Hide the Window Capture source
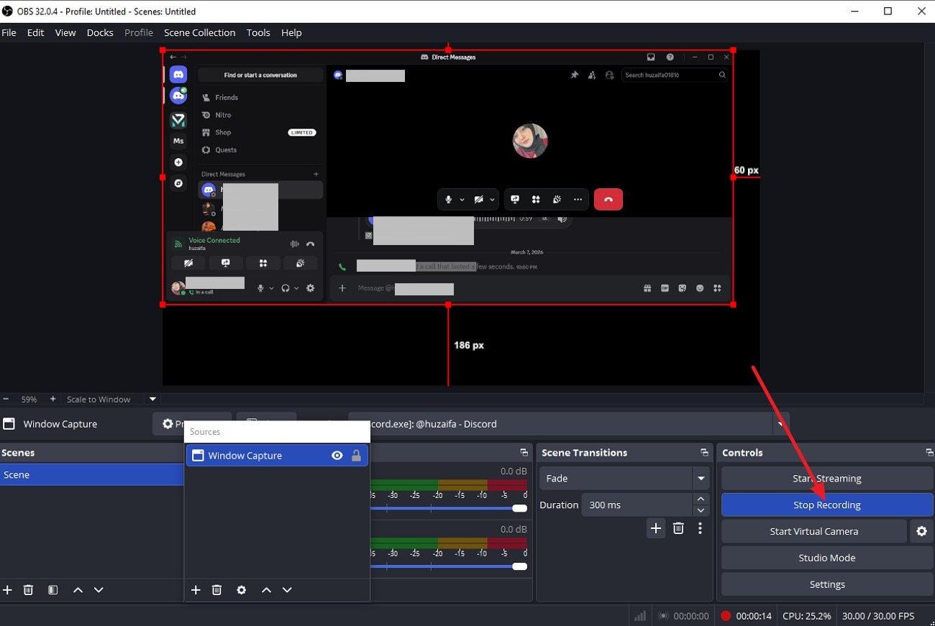Image resolution: width=935 pixels, height=626 pixels. [337, 455]
